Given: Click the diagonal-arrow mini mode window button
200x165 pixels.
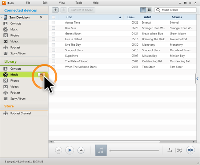Looking at the screenshot, I should pos(190,3).
